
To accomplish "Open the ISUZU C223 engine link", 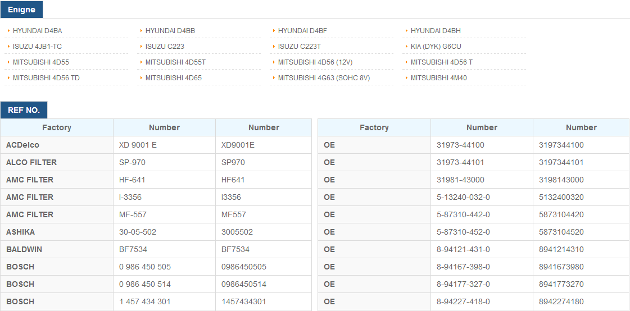I will (165, 46).
